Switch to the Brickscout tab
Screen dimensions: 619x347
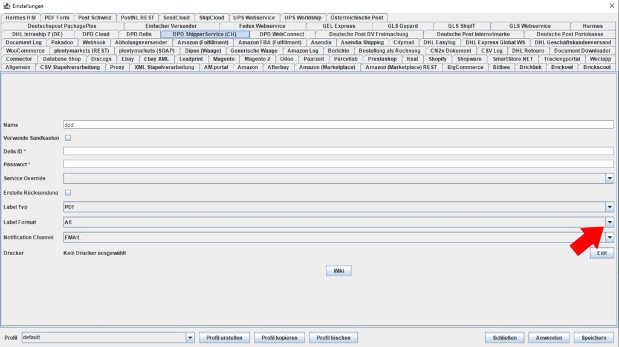[597, 68]
